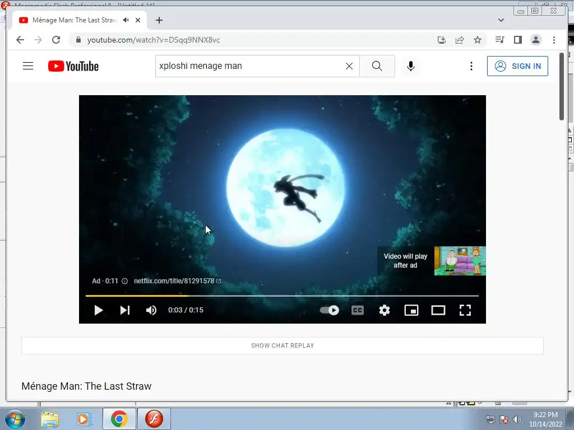Viewport: 574px width, 430px height.
Task: Open File Explorer from taskbar
Action: (x=50, y=419)
